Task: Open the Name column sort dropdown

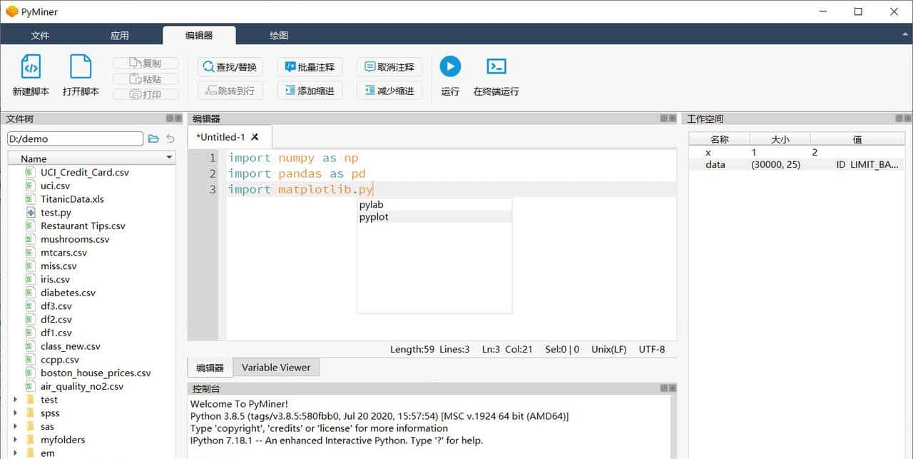Action: [170, 158]
